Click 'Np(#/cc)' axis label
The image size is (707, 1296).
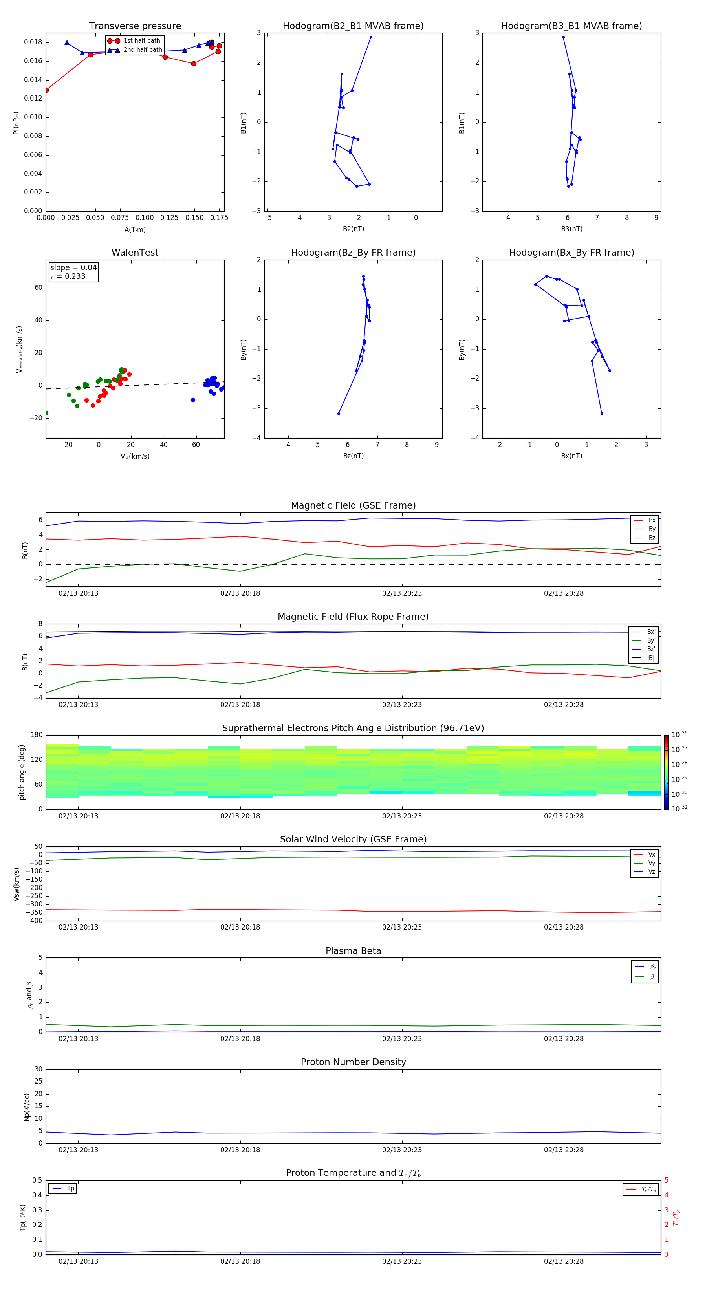(27, 1107)
